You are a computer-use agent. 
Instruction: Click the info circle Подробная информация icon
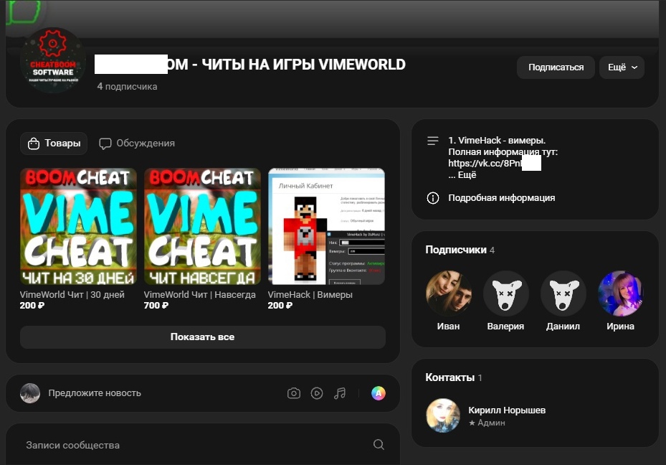pos(432,198)
